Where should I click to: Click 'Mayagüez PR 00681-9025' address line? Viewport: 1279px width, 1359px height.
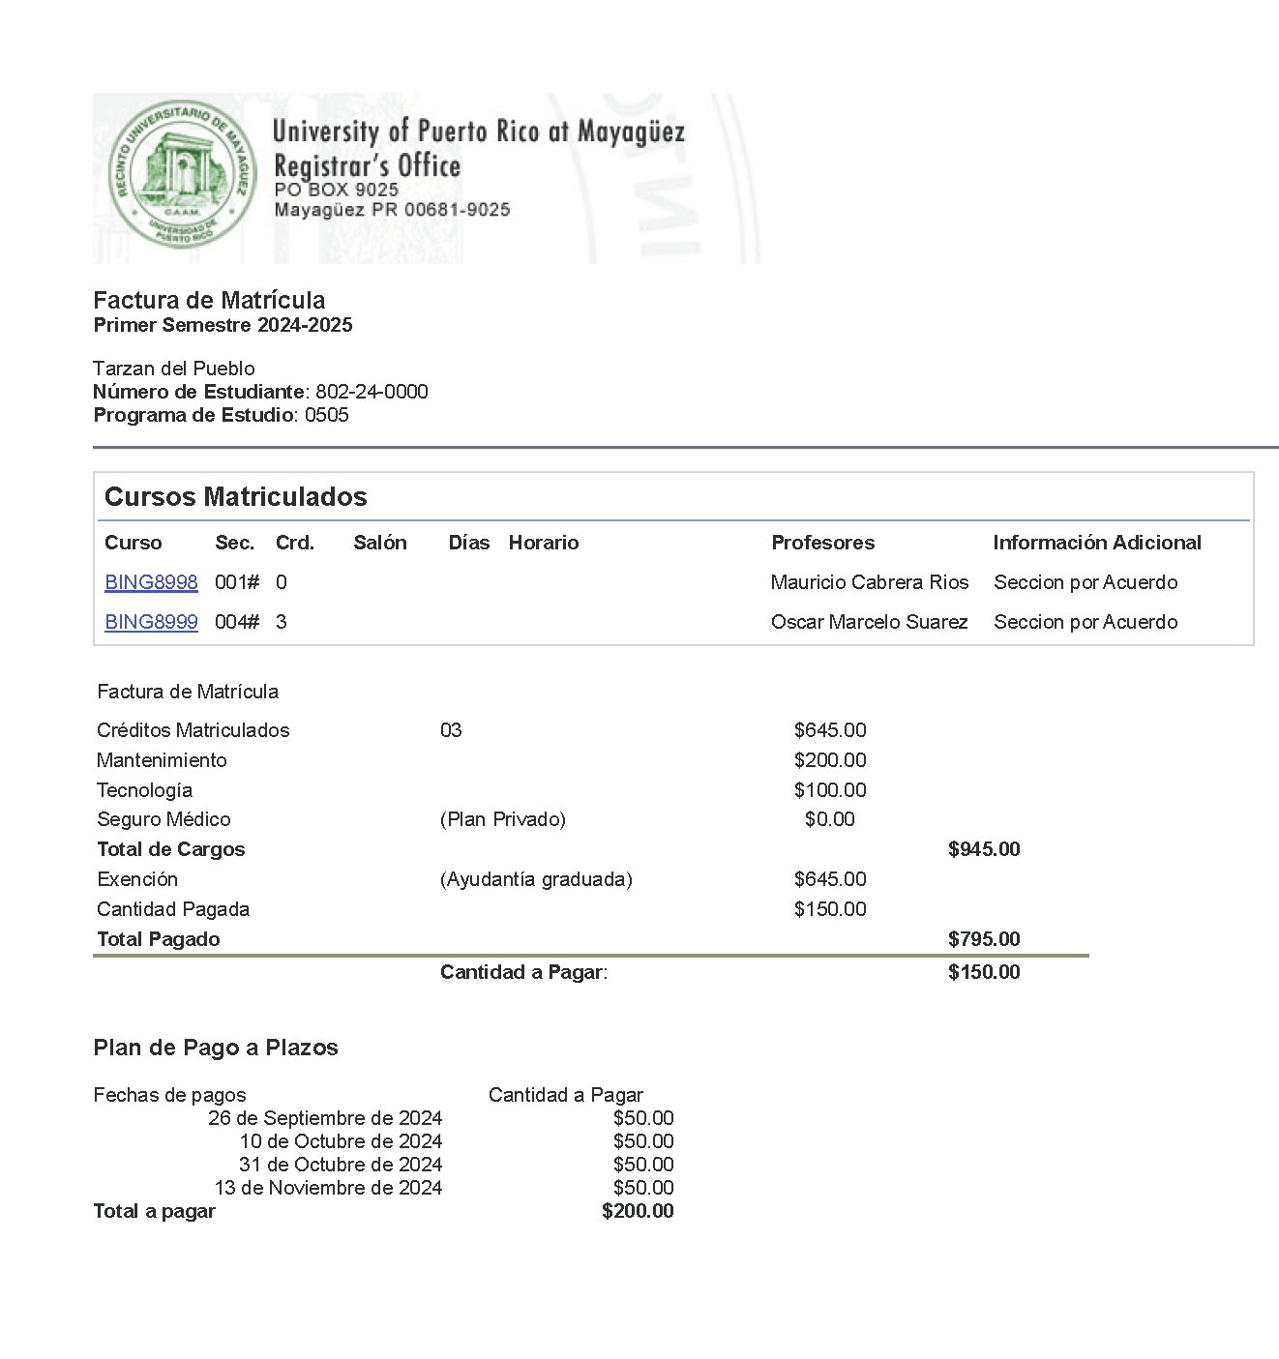392,210
